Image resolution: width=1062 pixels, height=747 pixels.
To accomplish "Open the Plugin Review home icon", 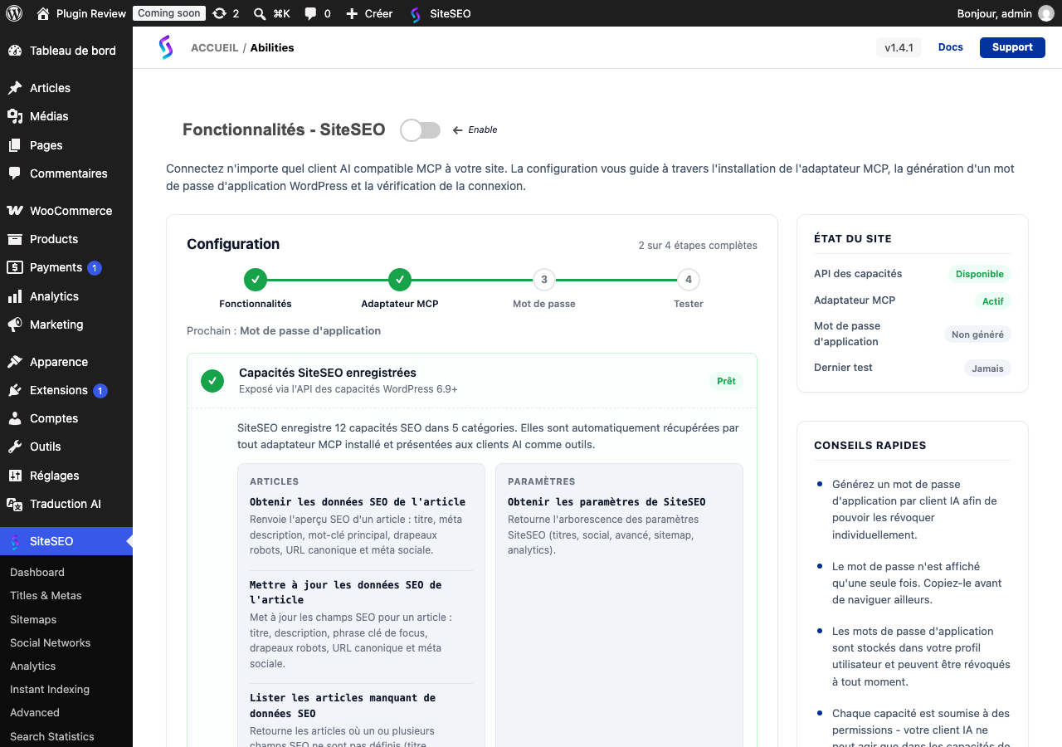I will [x=43, y=13].
